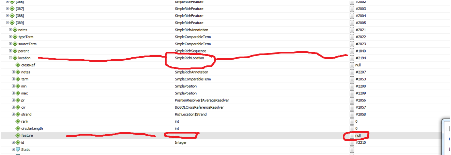451x155 pixels.
Task: Click the green diamond icon beside max
Action: (18, 93)
